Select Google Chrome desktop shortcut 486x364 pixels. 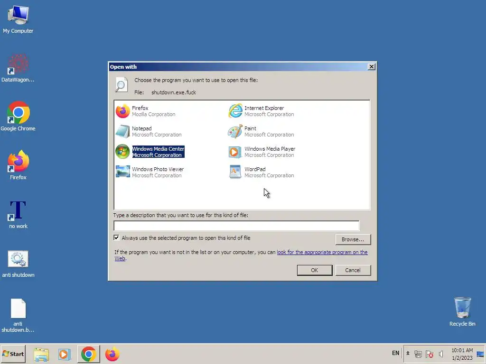pos(18,117)
